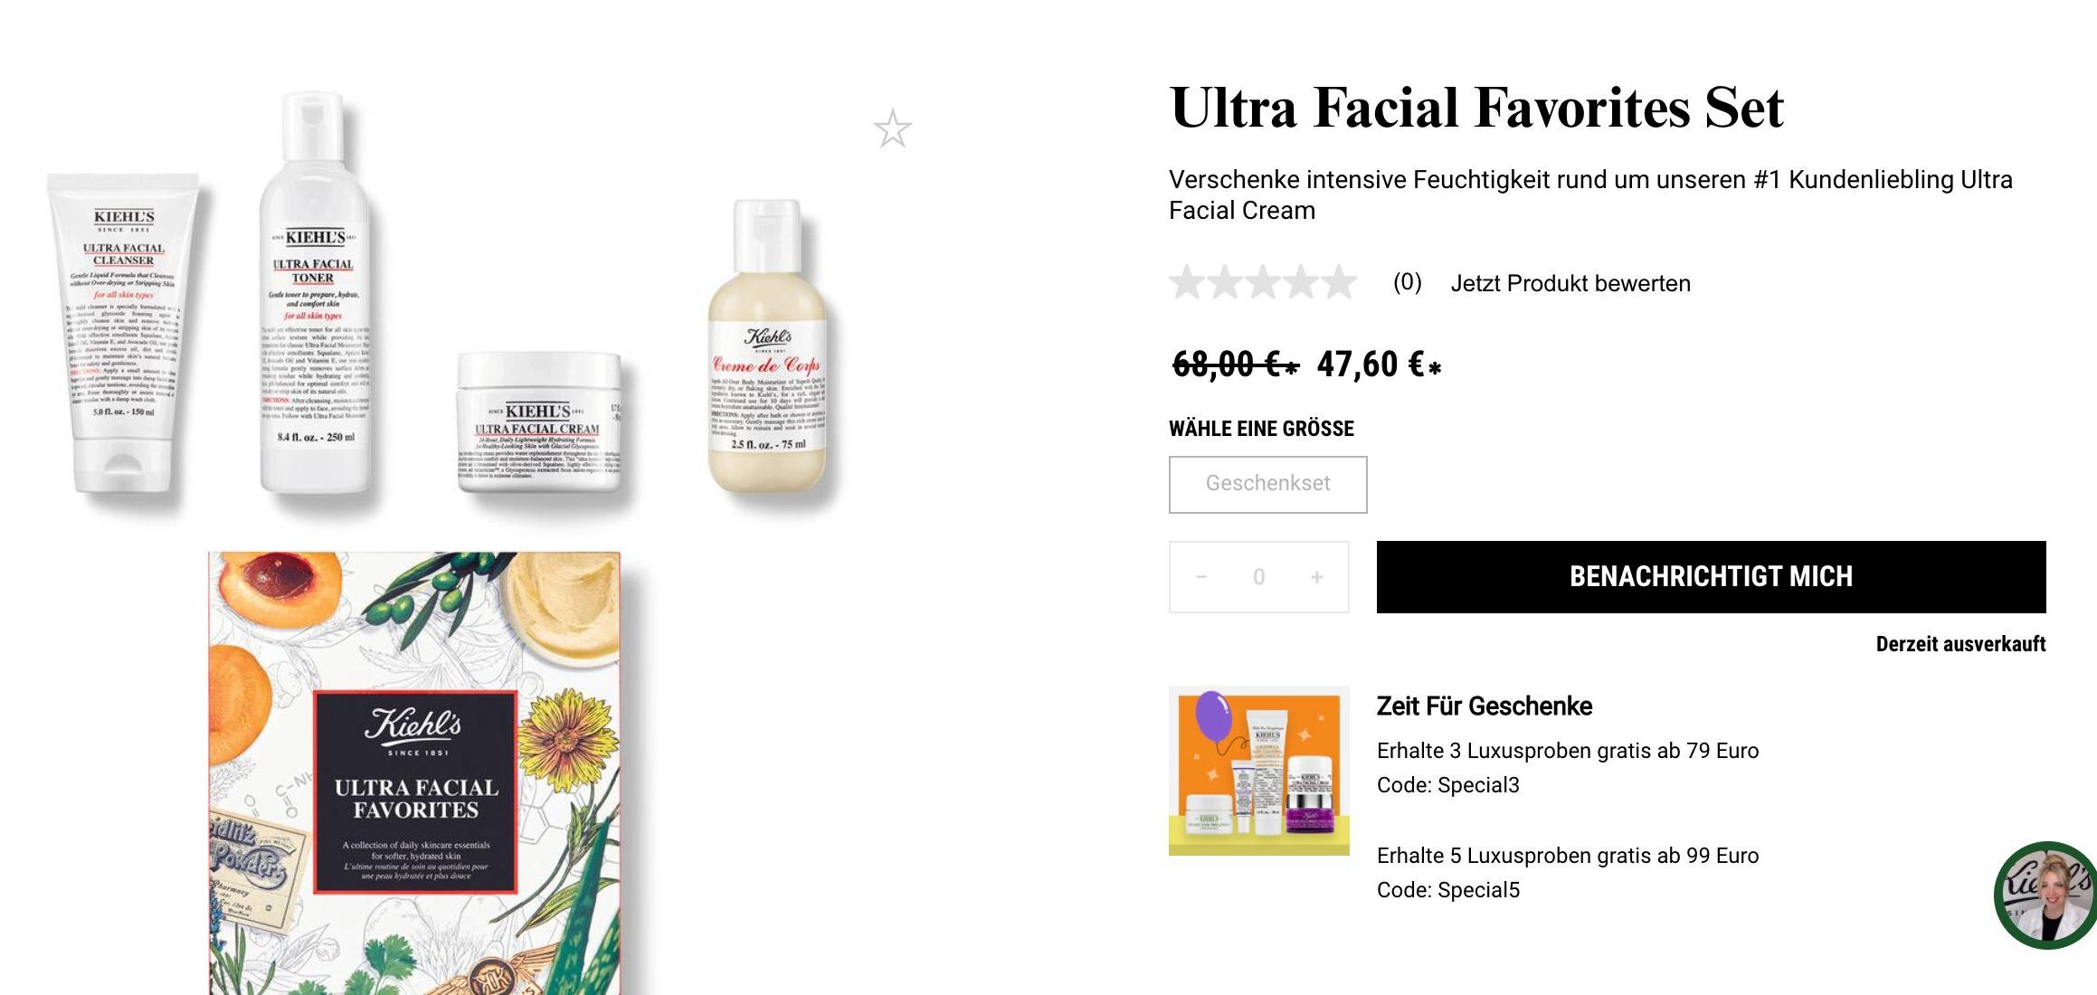
Task: Add product to wishlist with star icon
Action: (893, 129)
